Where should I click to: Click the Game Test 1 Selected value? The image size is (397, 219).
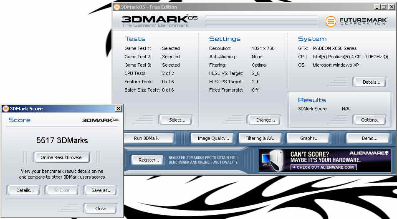(x=171, y=48)
